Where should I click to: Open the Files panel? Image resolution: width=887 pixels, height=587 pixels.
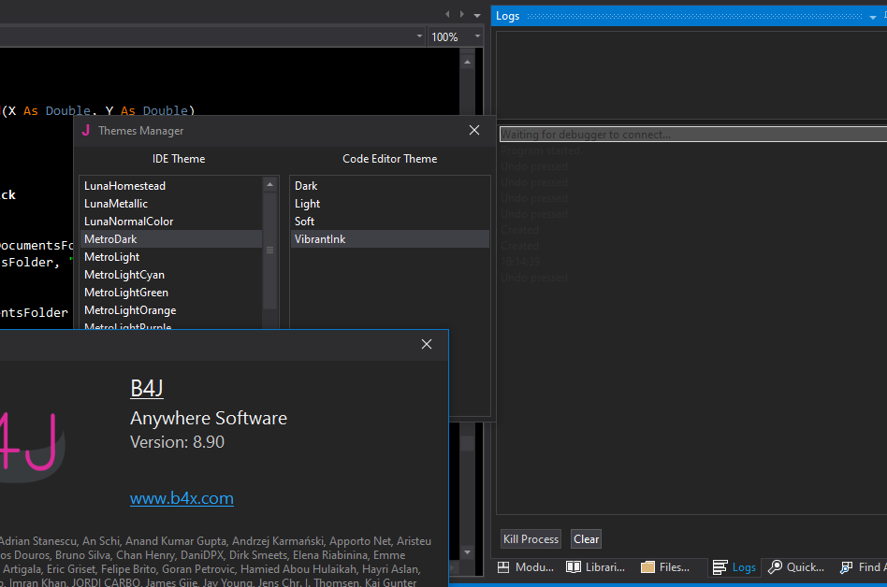(x=667, y=567)
